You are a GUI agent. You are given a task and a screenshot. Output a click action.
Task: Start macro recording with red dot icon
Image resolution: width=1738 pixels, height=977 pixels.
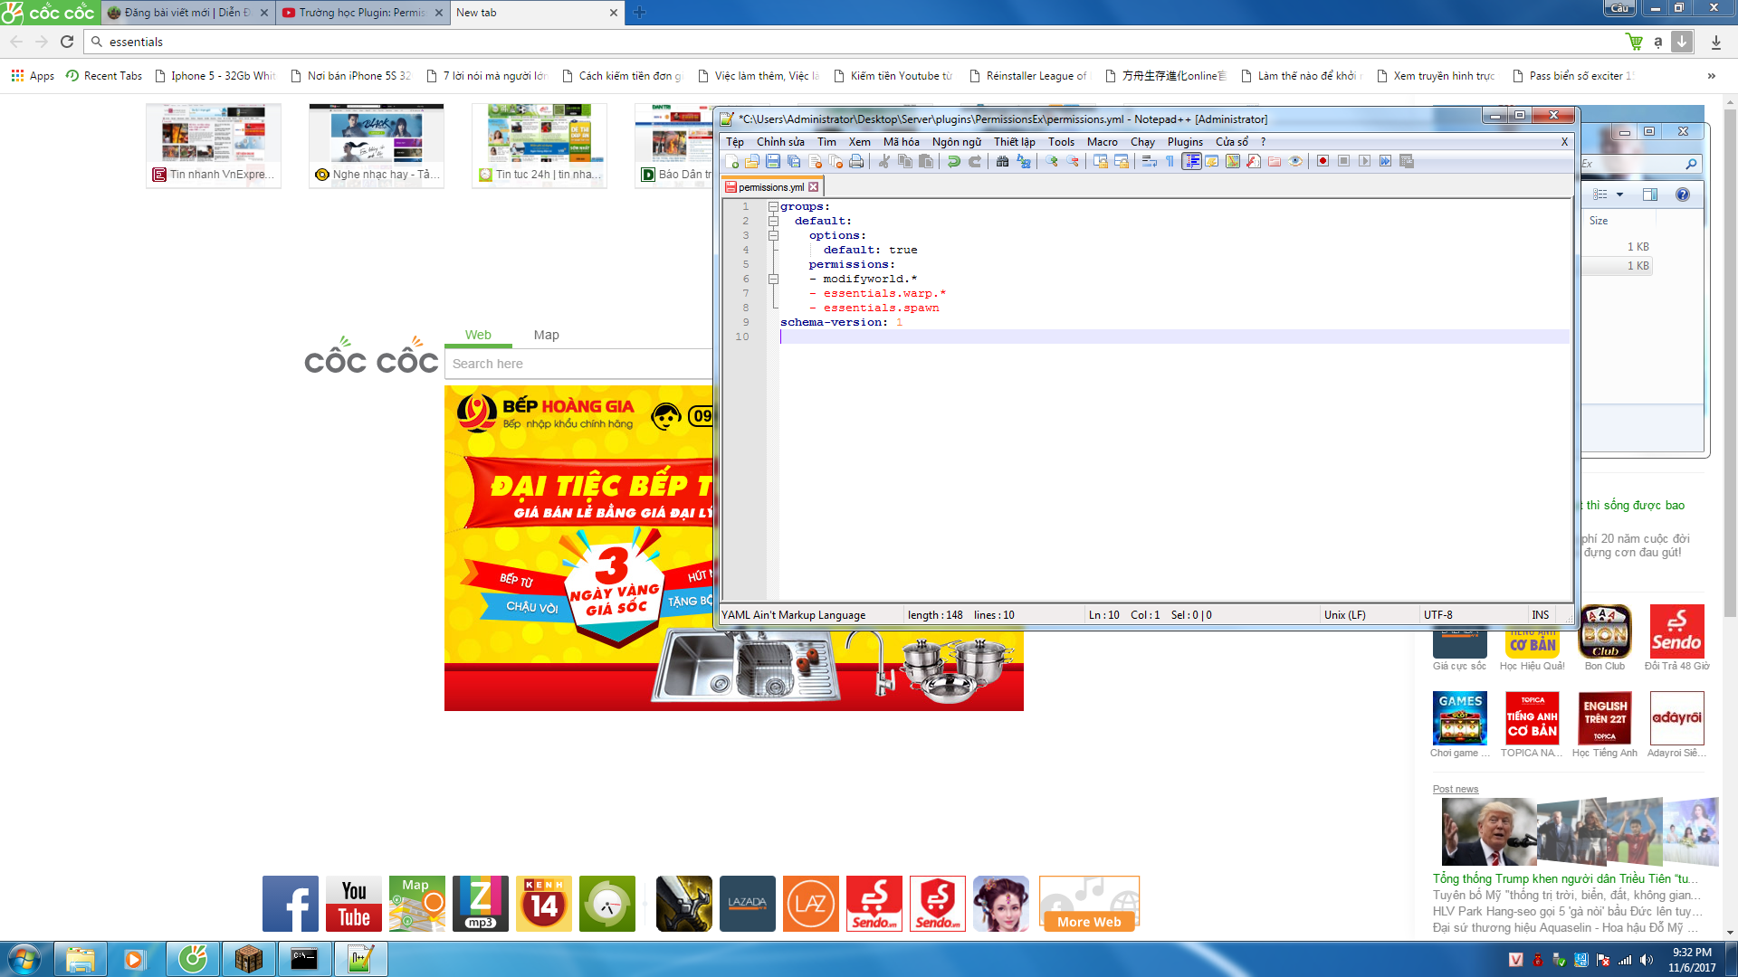click(1323, 162)
